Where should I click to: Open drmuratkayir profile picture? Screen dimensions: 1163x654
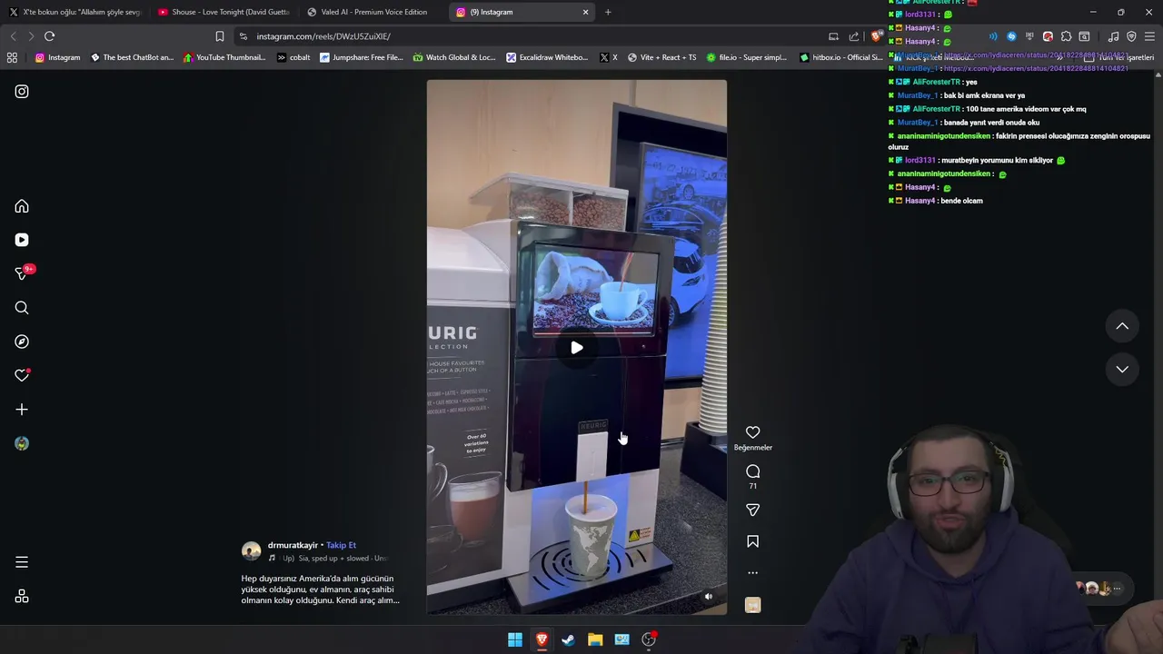click(x=251, y=551)
